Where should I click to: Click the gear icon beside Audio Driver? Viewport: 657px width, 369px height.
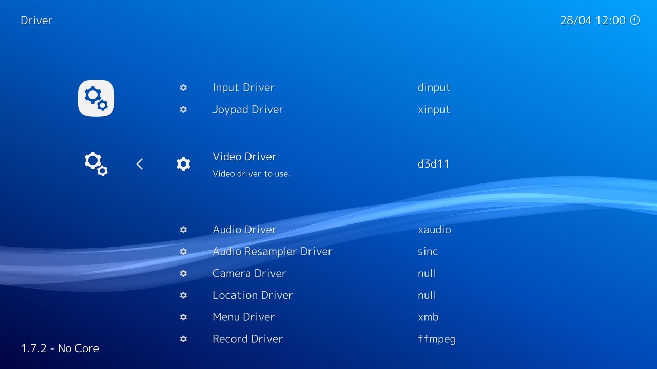click(183, 230)
